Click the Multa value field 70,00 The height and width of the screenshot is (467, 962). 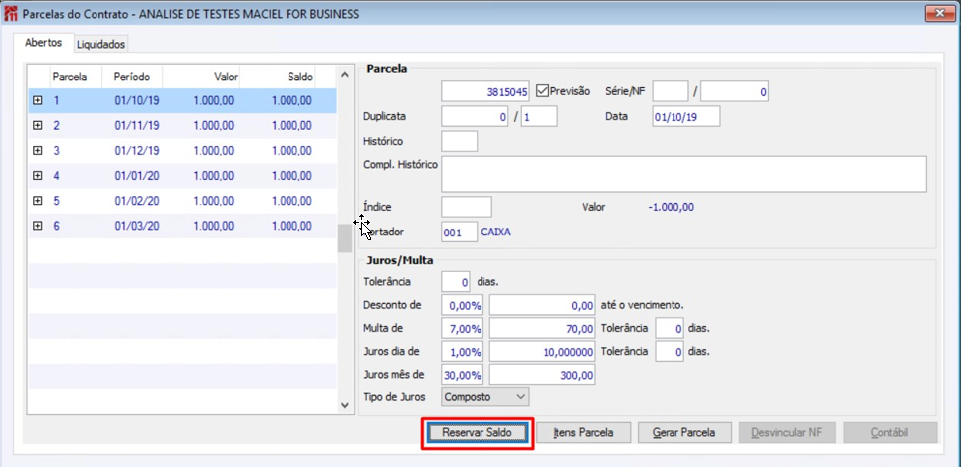(542, 329)
